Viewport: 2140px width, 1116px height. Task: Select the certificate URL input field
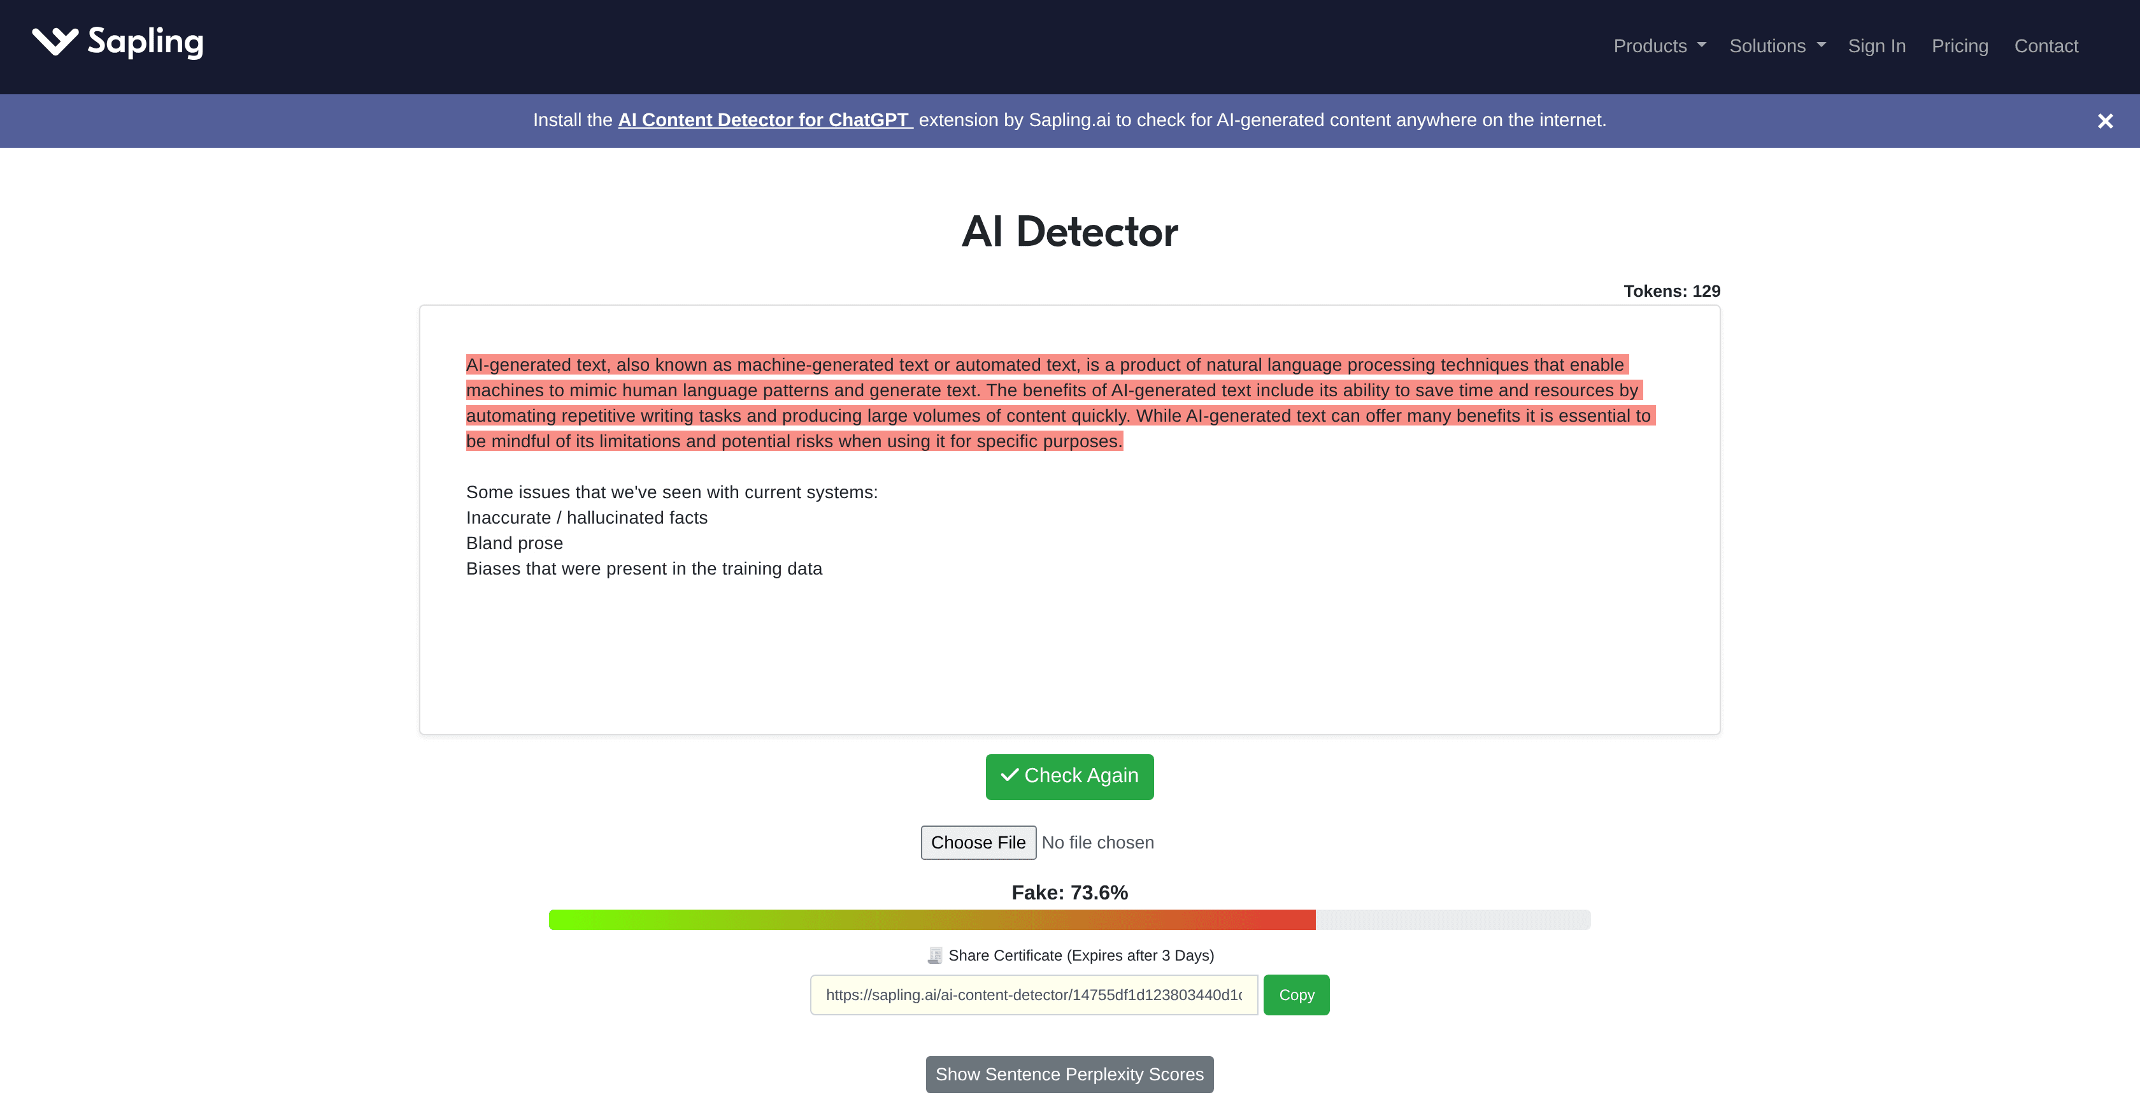pyautogui.click(x=1034, y=994)
